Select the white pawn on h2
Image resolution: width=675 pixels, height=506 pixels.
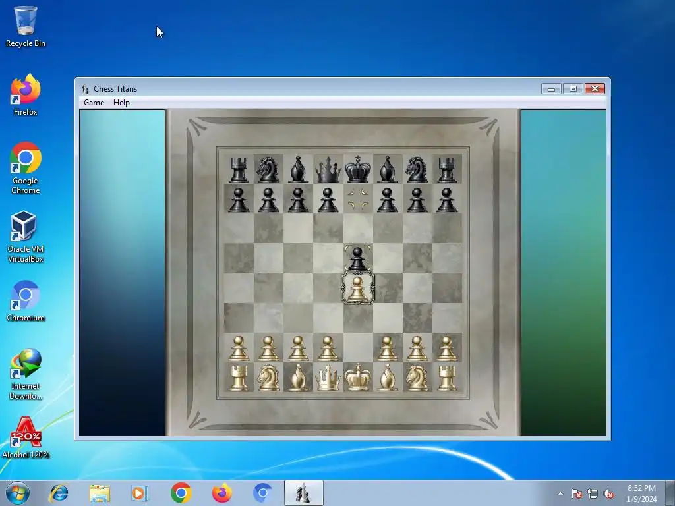pyautogui.click(x=447, y=349)
